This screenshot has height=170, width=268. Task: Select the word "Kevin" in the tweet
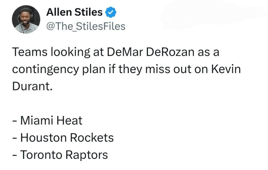[x=226, y=69]
